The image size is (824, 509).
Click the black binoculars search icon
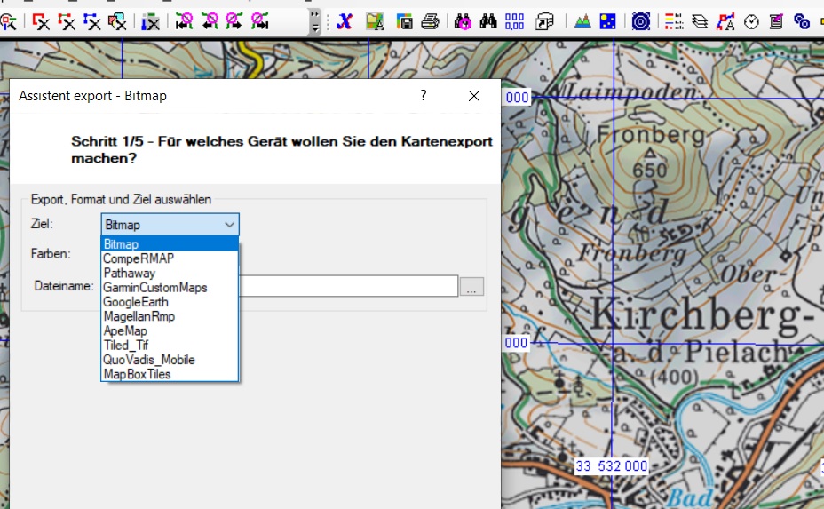click(x=488, y=21)
